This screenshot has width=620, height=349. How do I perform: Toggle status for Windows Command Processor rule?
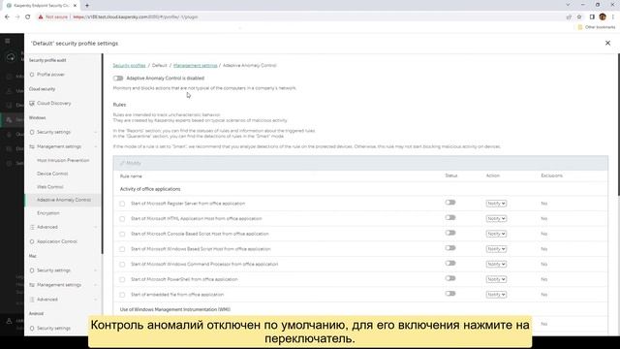click(450, 263)
